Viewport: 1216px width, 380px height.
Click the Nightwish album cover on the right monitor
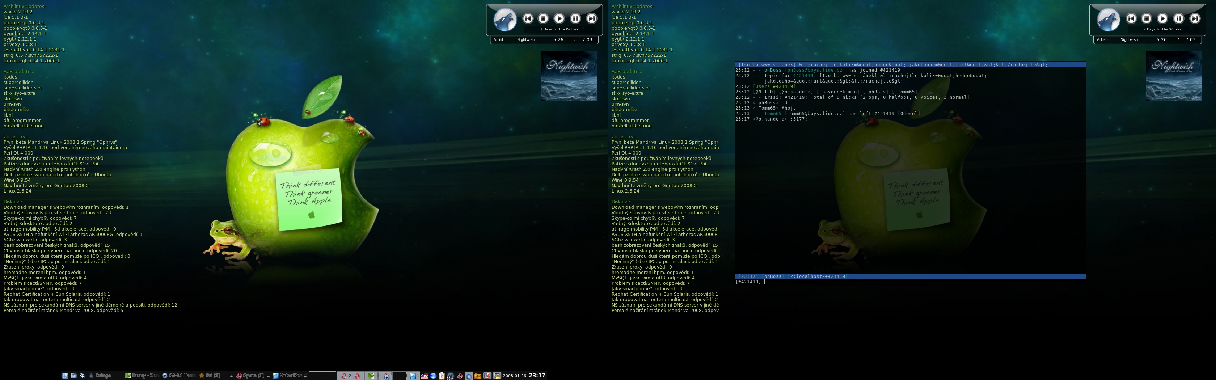click(1174, 76)
